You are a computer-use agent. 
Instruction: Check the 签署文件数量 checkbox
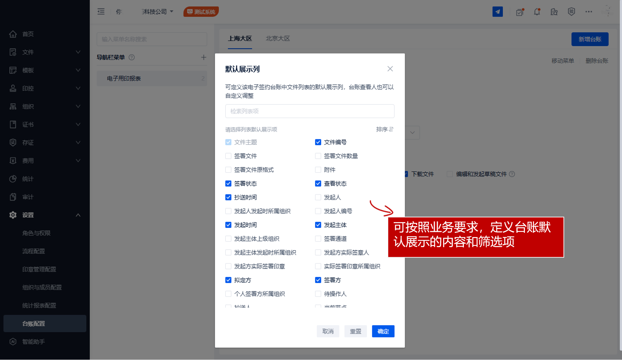(318, 156)
